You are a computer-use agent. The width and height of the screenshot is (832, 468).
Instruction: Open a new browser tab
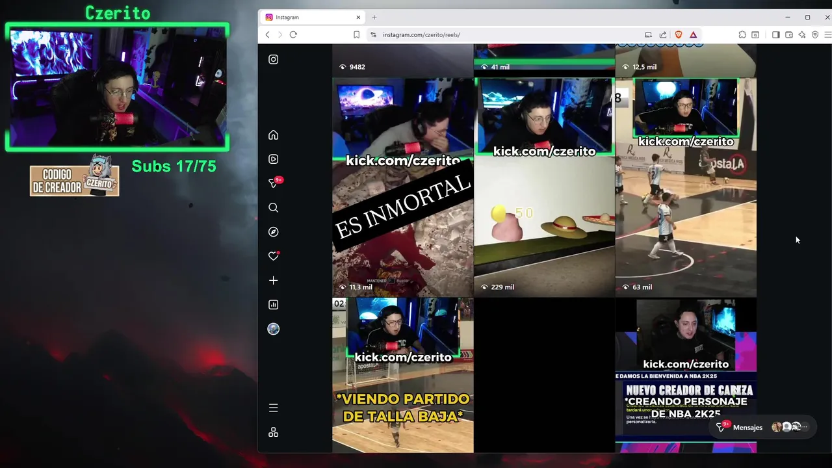[374, 17]
